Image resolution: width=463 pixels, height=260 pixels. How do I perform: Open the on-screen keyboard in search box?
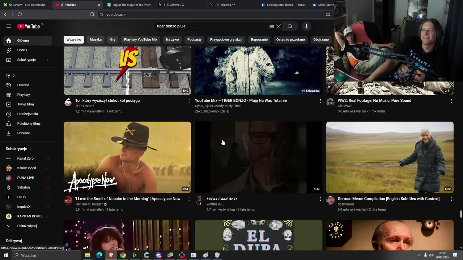(272, 26)
